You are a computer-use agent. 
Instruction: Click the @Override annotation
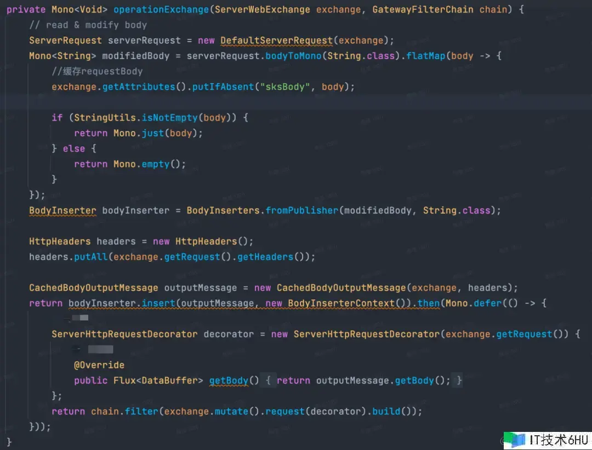99,365
